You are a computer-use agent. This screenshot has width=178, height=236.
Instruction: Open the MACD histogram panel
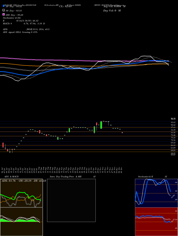pos(21,222)
